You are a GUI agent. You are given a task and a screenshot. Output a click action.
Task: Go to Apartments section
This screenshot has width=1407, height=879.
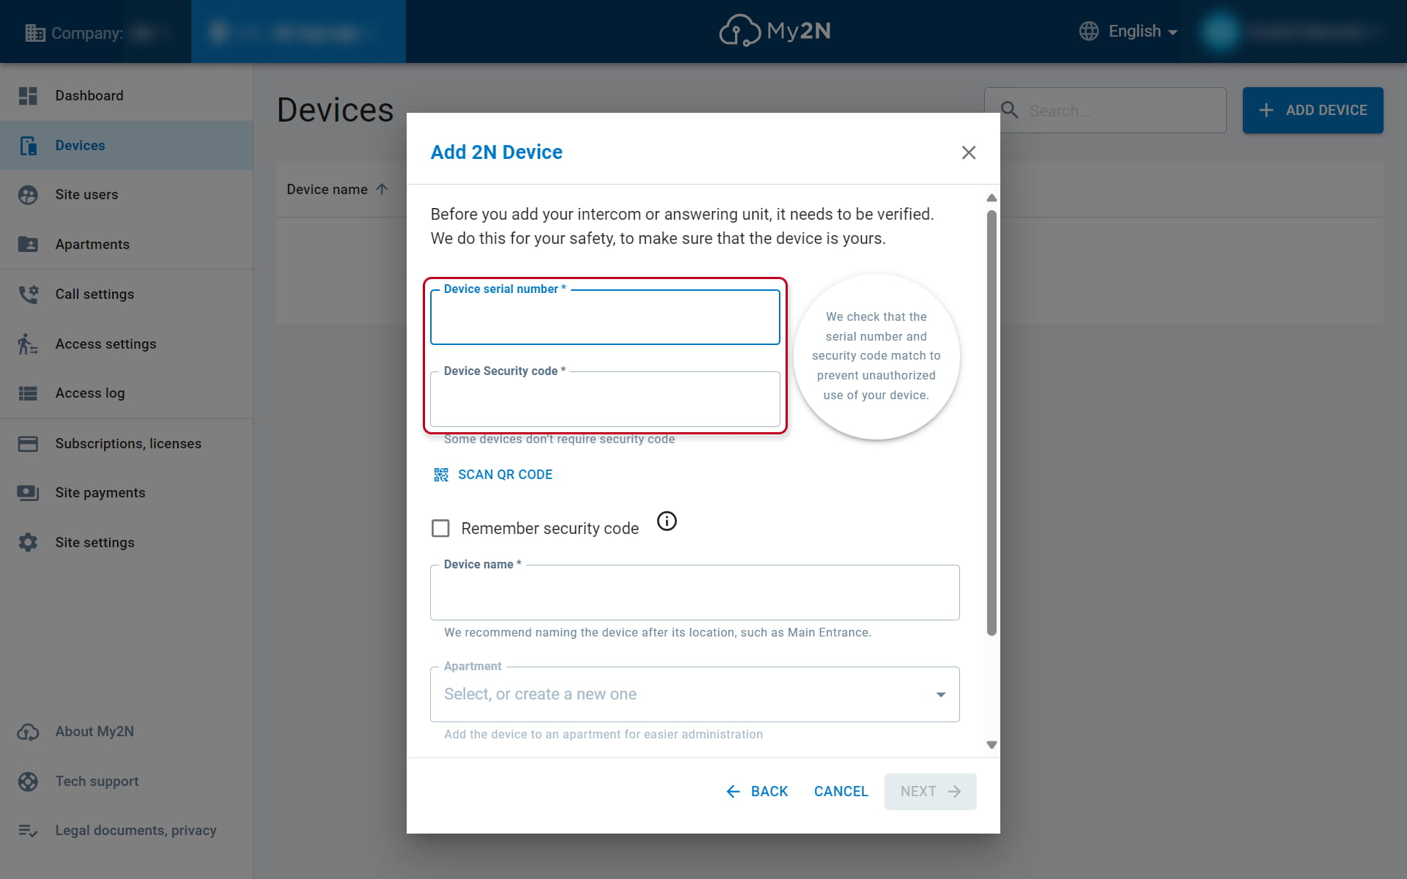pyautogui.click(x=127, y=244)
